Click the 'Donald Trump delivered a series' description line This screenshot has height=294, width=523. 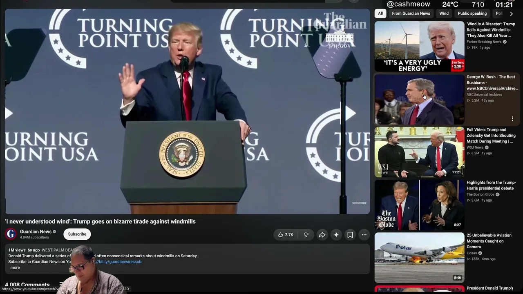tap(103, 256)
